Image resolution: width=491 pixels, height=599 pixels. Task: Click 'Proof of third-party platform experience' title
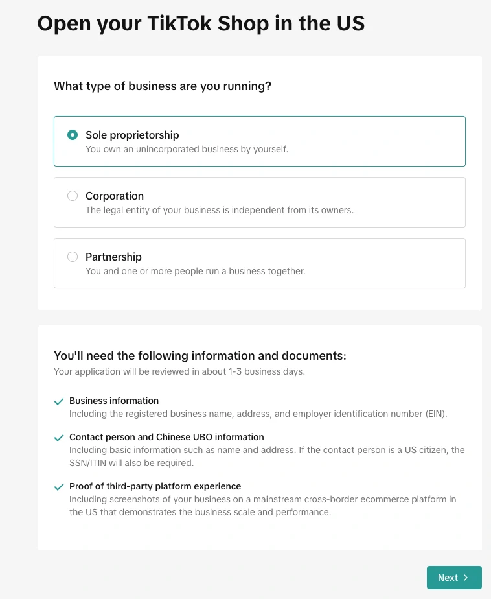[155, 486]
